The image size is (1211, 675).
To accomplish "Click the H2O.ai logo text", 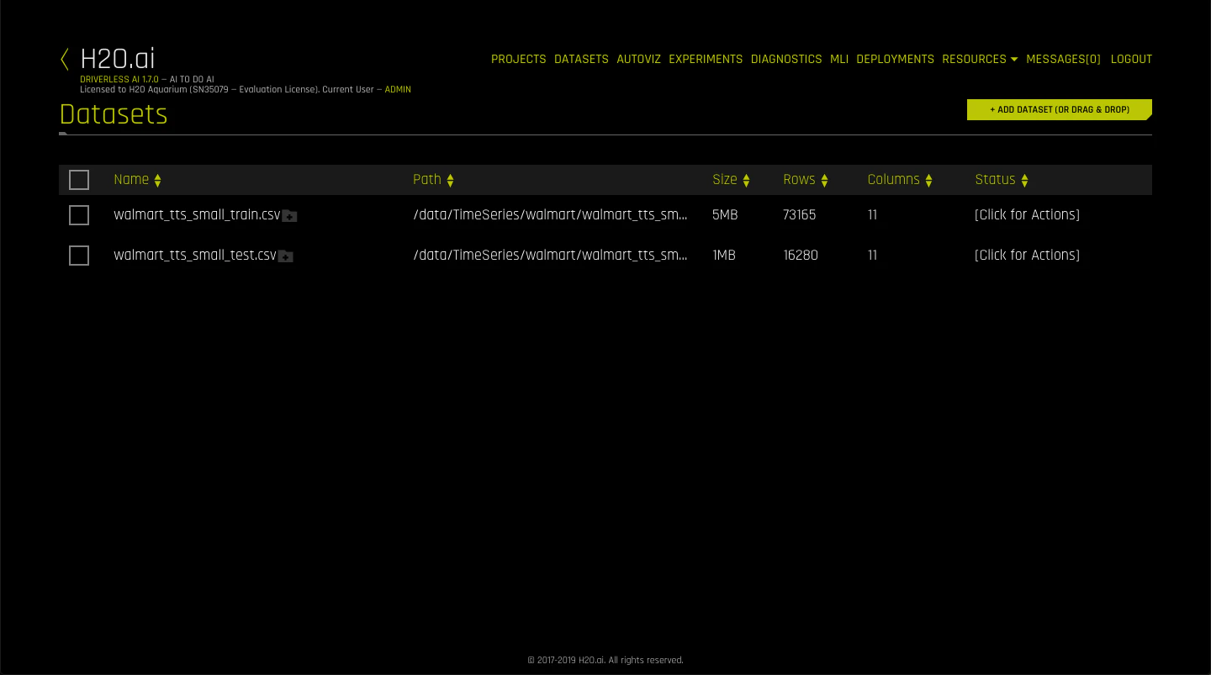I will tap(118, 58).
